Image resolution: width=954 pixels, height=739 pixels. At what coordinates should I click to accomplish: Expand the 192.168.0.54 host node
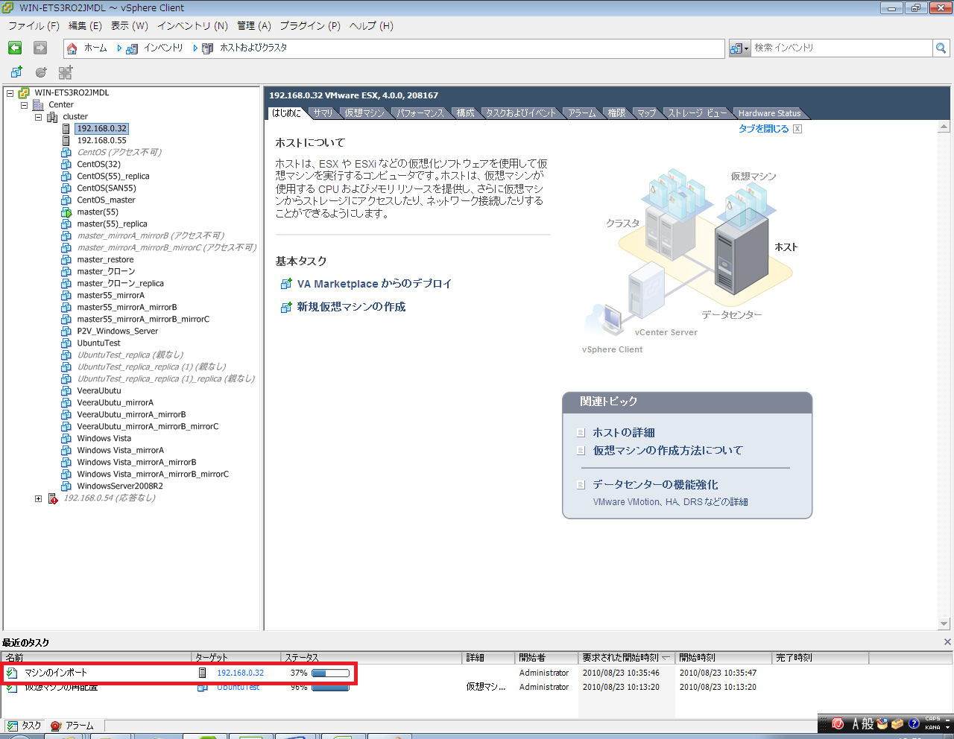click(x=39, y=498)
